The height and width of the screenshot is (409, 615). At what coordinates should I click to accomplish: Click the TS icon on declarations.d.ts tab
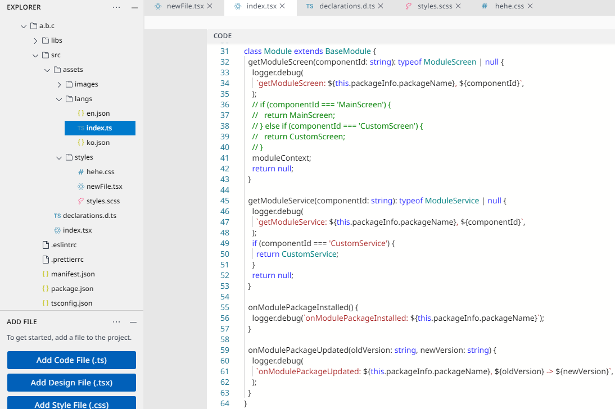click(310, 6)
